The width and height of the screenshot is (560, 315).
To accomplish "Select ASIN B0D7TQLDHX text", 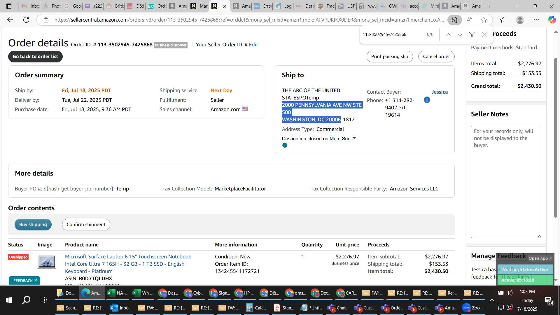I will click(95, 279).
